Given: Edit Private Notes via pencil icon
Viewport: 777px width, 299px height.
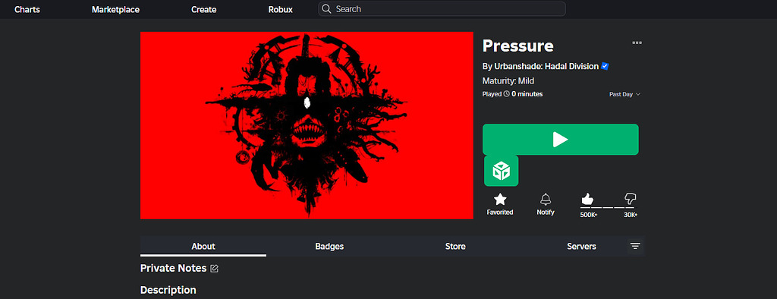Looking at the screenshot, I should click(x=214, y=268).
